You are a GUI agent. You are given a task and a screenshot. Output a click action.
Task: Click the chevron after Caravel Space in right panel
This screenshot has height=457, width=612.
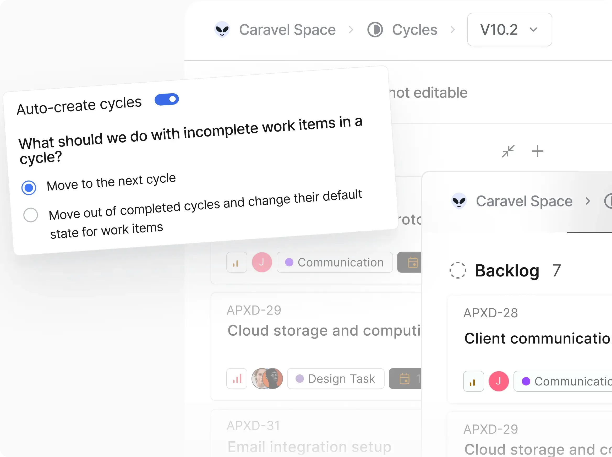tap(587, 201)
